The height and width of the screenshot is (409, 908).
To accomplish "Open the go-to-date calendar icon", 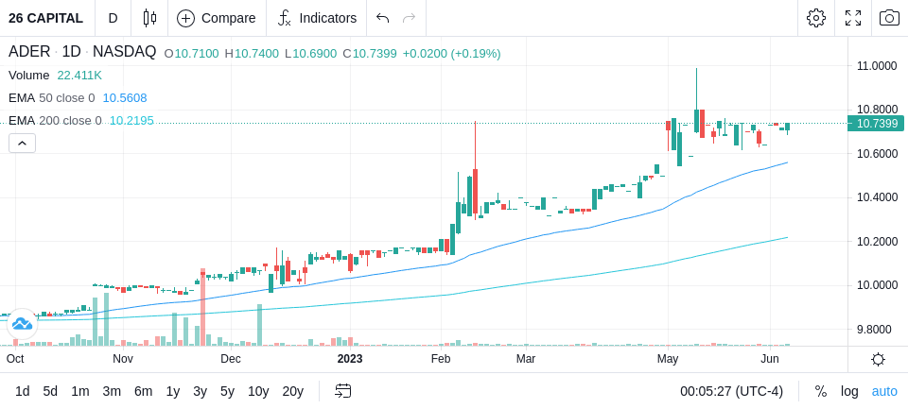I will pyautogui.click(x=342, y=391).
